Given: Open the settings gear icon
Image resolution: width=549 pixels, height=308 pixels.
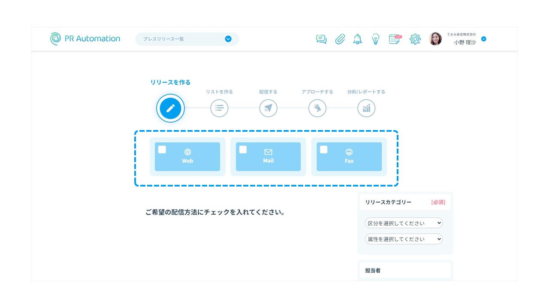Looking at the screenshot, I should (415, 39).
